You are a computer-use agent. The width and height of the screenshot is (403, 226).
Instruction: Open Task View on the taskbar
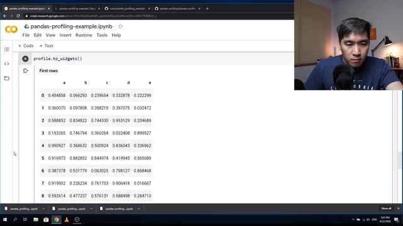(25, 220)
